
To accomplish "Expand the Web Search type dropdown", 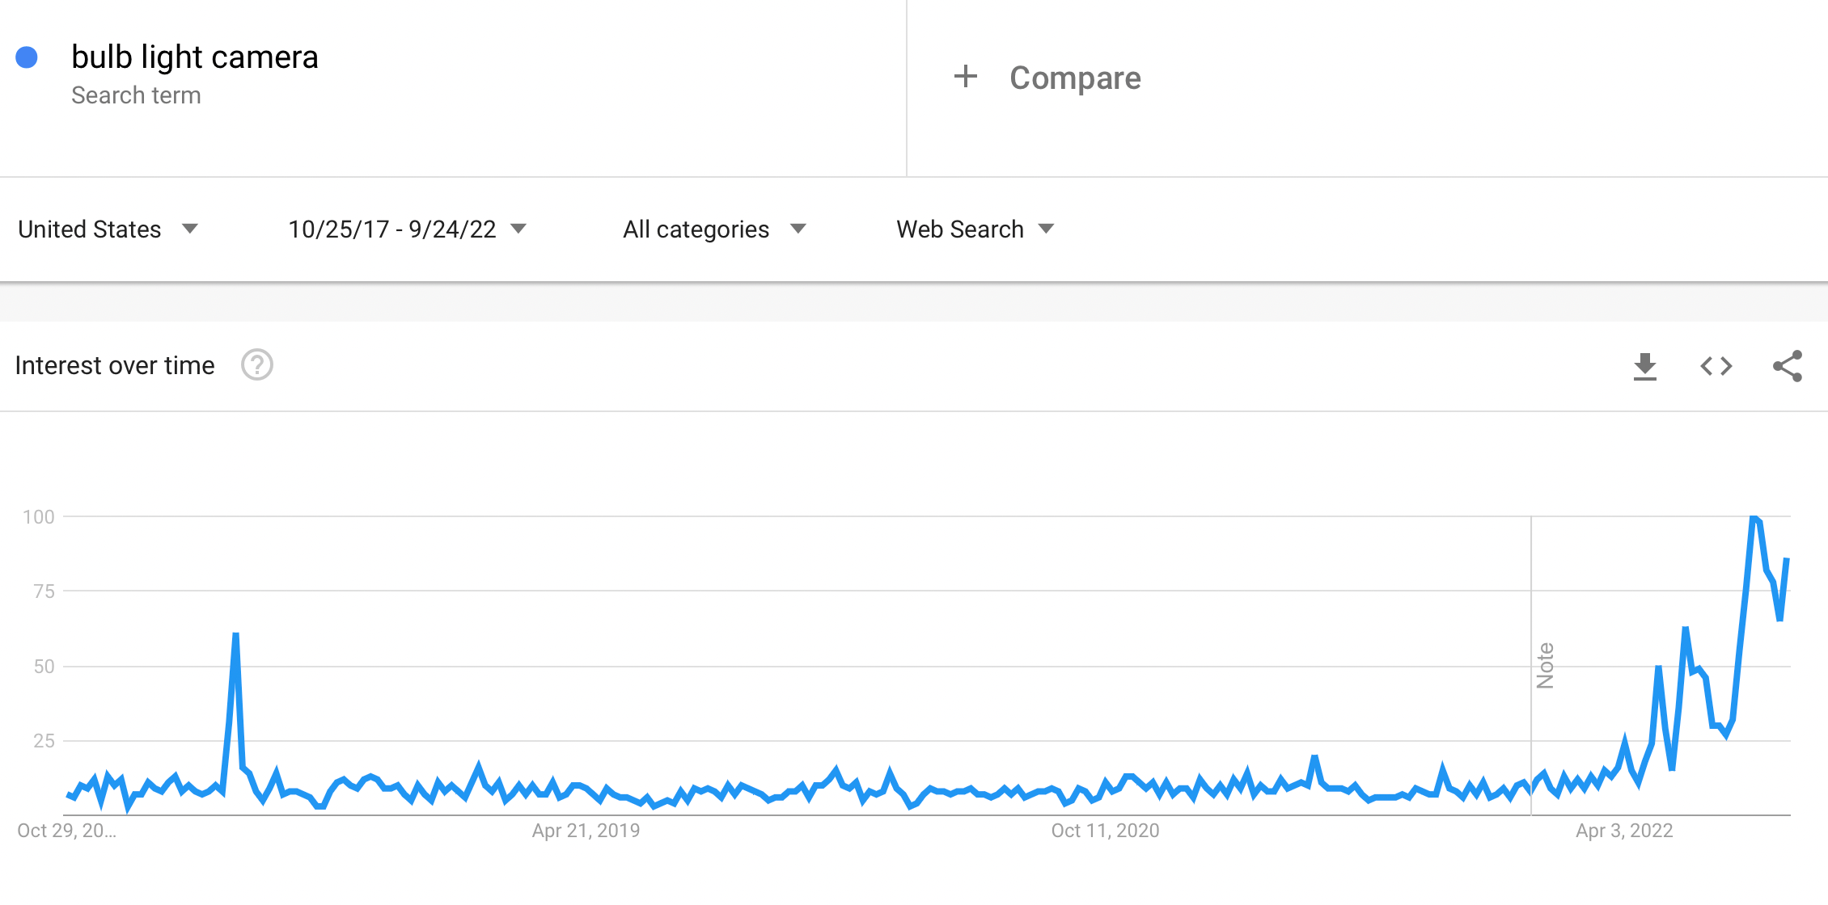I will [975, 229].
